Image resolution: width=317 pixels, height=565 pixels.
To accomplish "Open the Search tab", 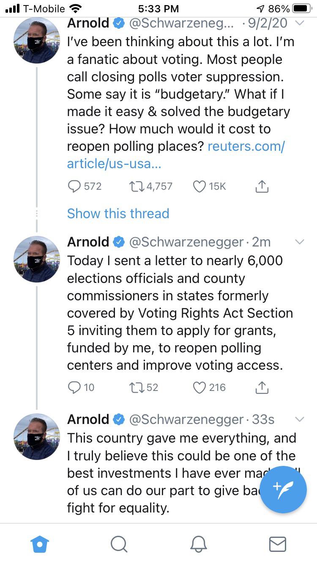I will click(119, 544).
